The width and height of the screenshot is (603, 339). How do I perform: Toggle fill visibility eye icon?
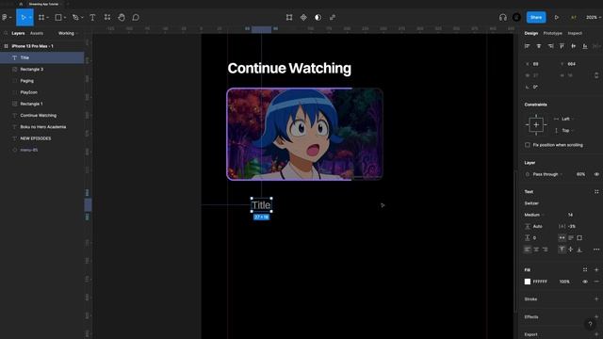click(585, 282)
